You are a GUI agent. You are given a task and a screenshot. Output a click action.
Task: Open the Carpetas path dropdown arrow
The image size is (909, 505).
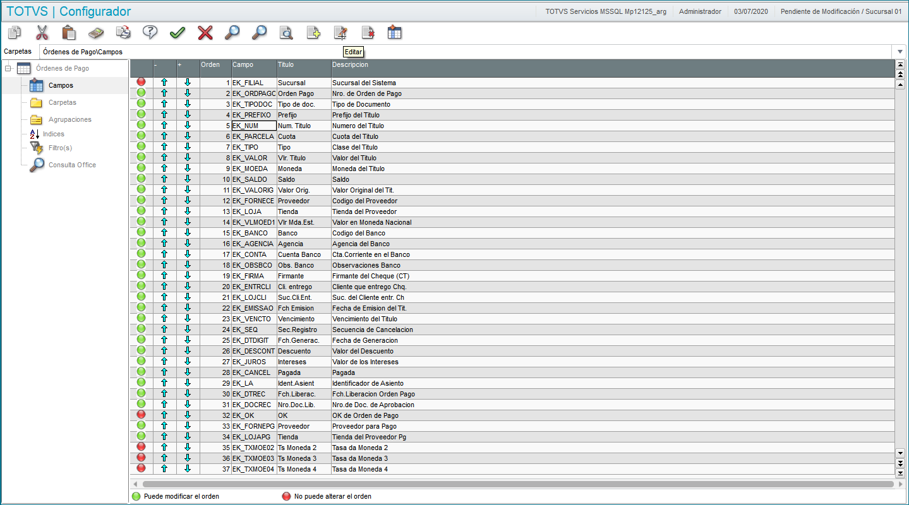tap(899, 52)
